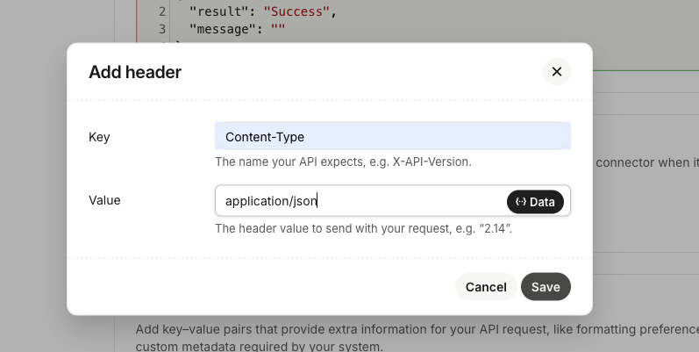
Task: Close the Add header dialog
Action: (x=556, y=71)
